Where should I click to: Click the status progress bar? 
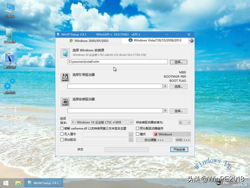tap(127, 150)
